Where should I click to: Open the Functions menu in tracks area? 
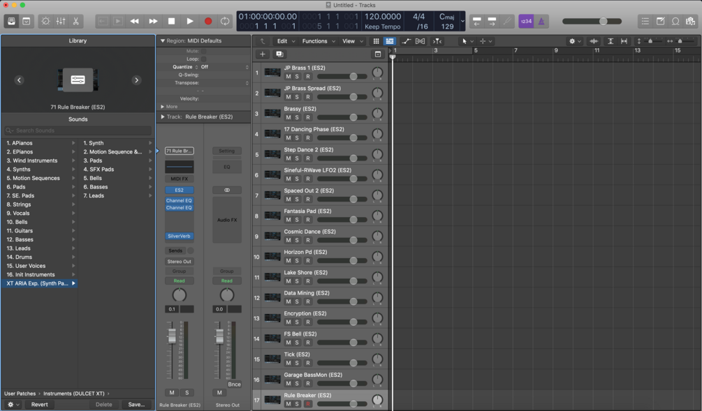click(x=319, y=41)
